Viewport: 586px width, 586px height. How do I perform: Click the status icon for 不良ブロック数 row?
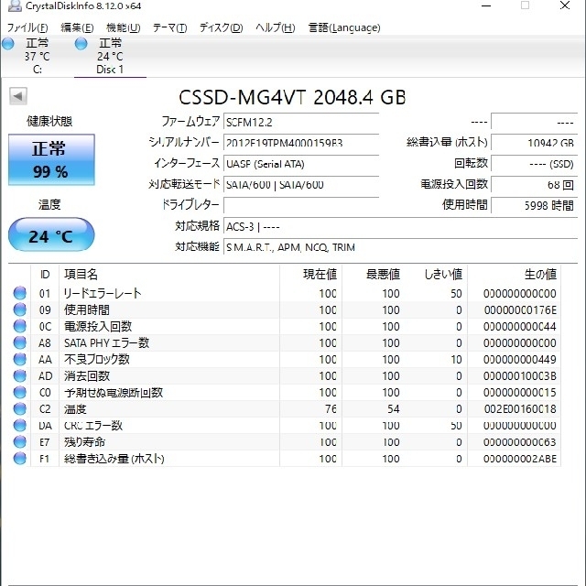[x=20, y=359]
